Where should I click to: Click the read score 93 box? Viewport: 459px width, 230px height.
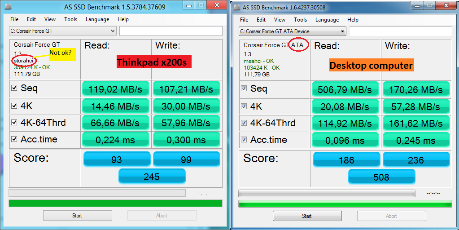pos(117,159)
